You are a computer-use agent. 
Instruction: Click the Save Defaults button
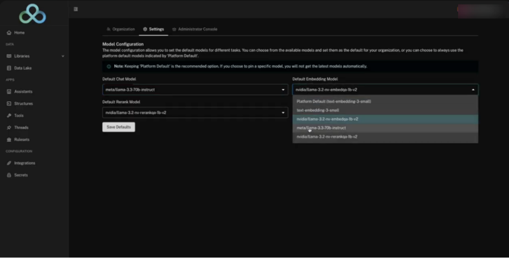pyautogui.click(x=119, y=127)
